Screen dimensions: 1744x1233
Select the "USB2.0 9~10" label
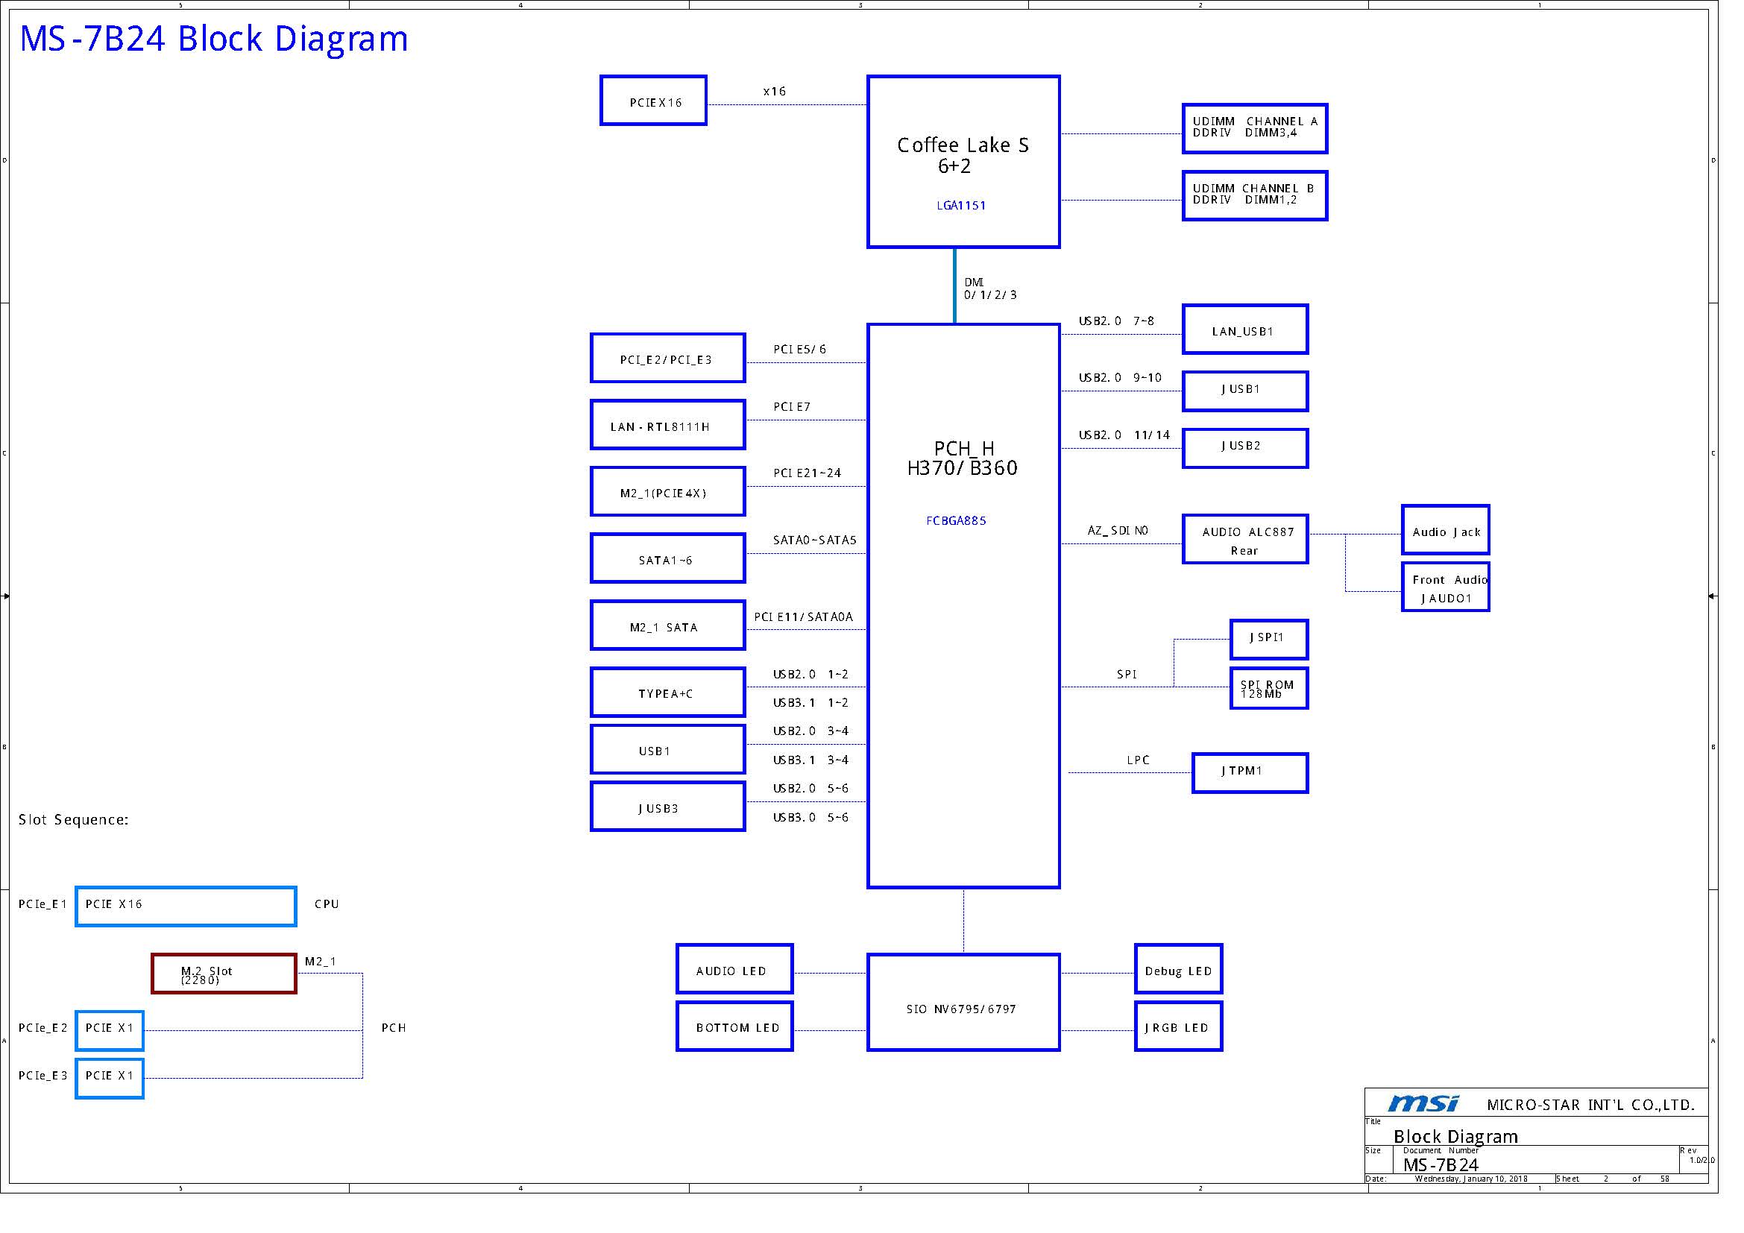(1120, 378)
